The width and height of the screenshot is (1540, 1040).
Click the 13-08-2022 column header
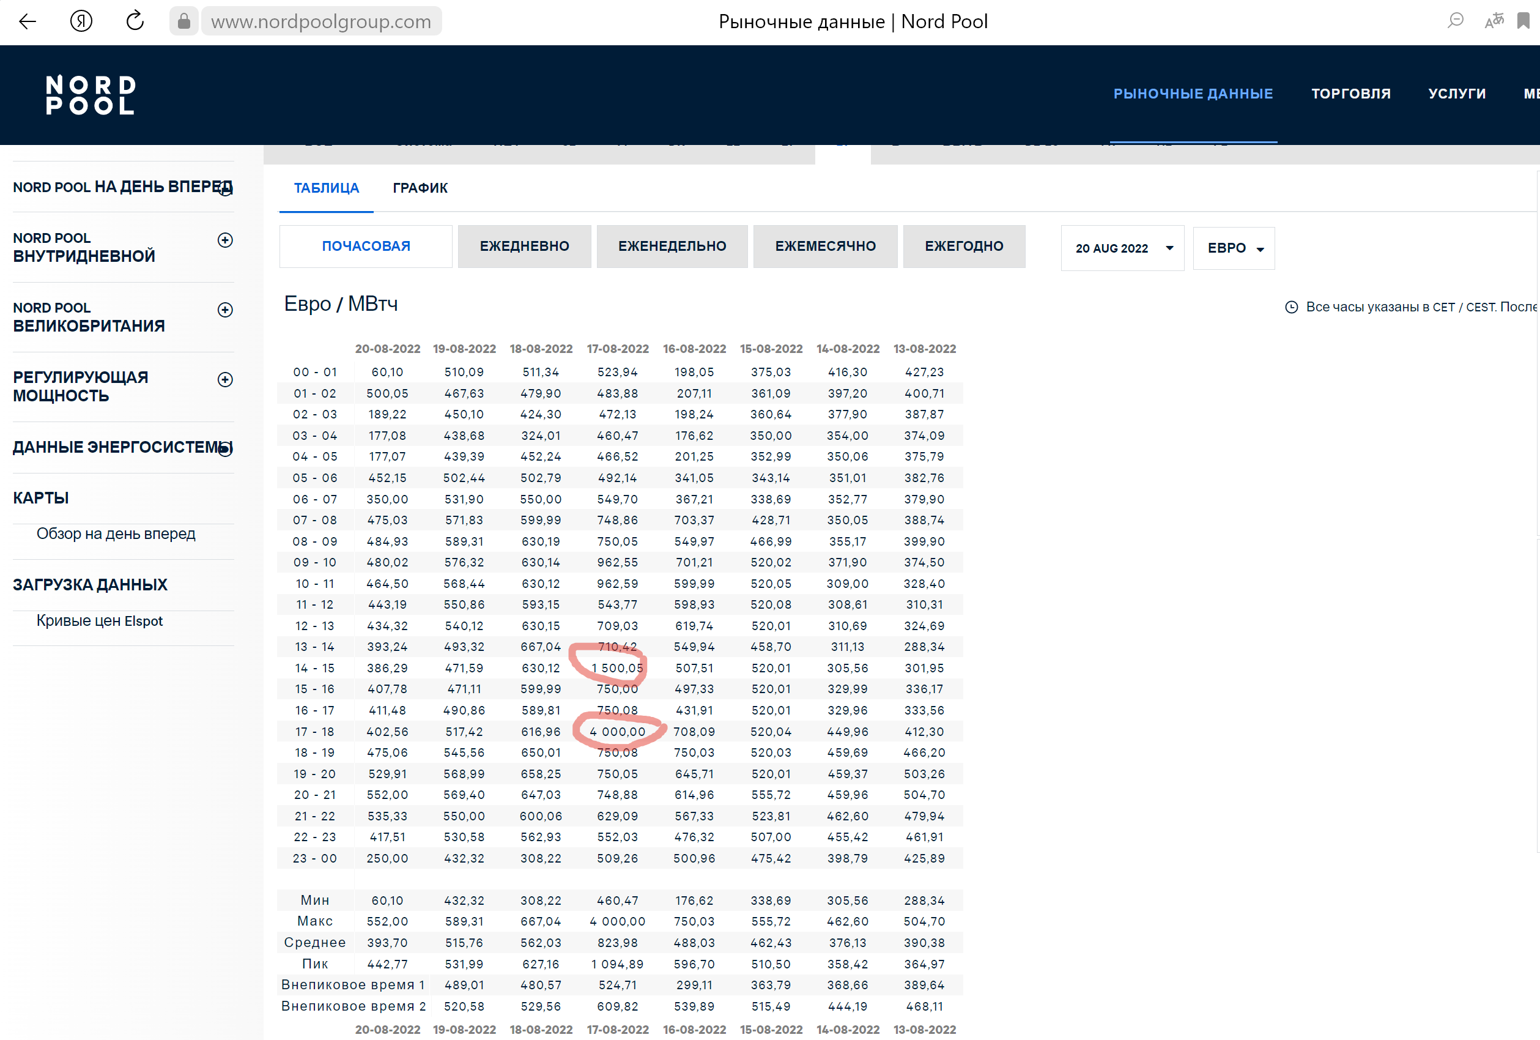coord(924,349)
